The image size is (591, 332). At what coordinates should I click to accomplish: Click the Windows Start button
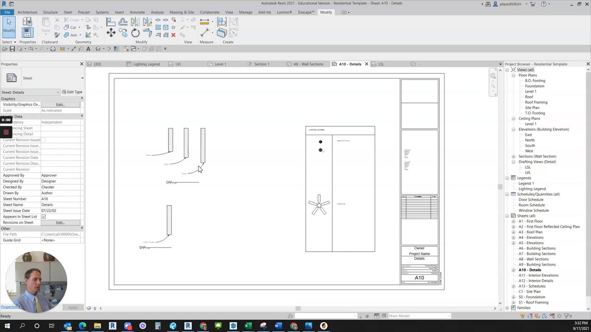[x=7, y=326]
